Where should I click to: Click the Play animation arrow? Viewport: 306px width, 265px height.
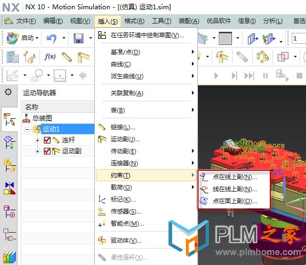tap(216, 76)
